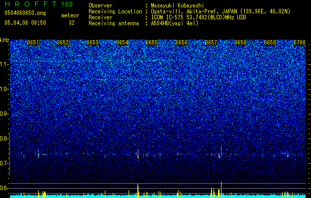Viewport: 311px width, 198px height.
Task: Click the 0658 time marker
Action: (x=240, y=43)
